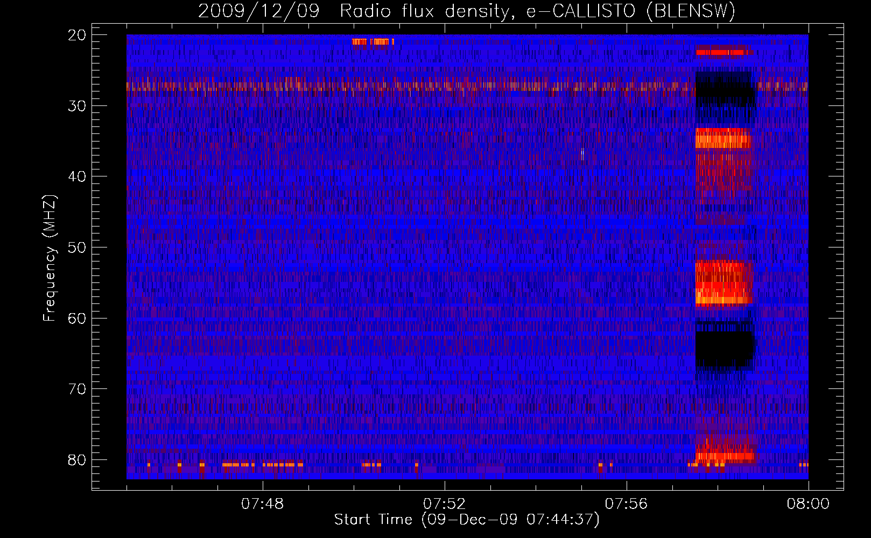The image size is (871, 538).
Task: Click the '07:48' time tick label
Action: (263, 504)
